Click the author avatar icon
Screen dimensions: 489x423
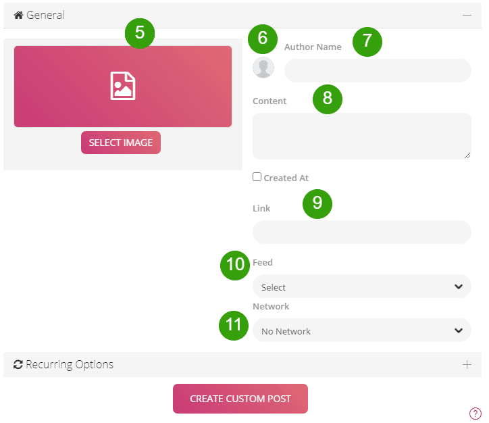click(x=263, y=68)
